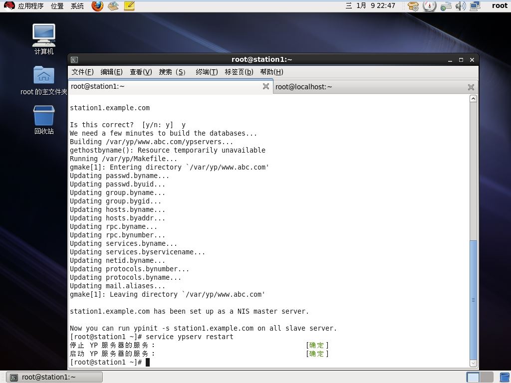Open the 帮助(H) help menu
The height and width of the screenshot is (383, 511).
click(271, 72)
